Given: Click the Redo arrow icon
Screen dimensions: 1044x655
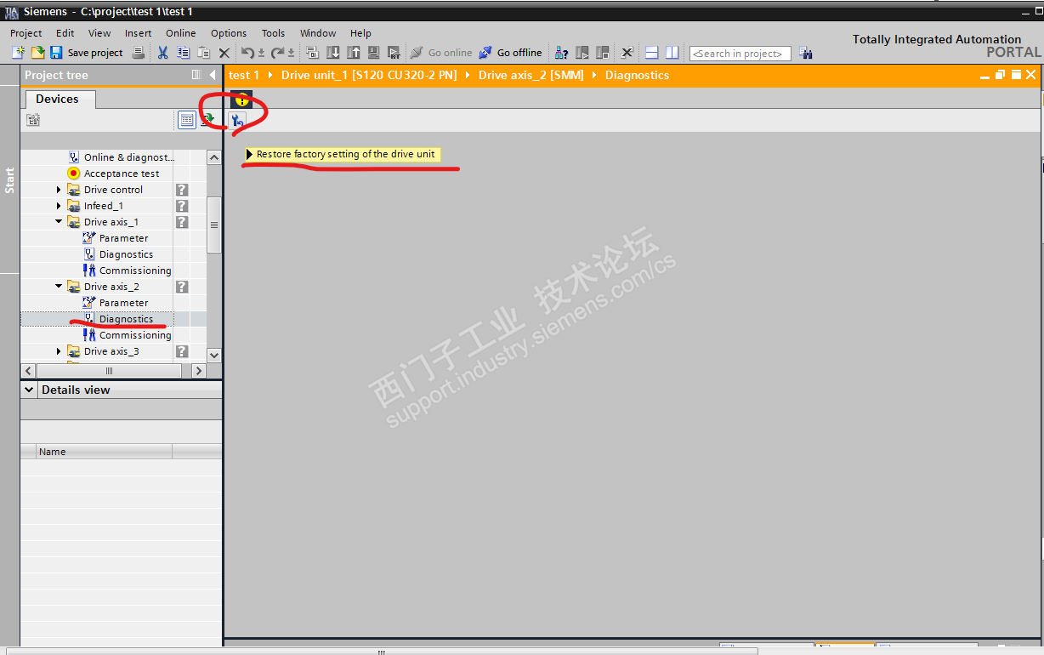Looking at the screenshot, I should pos(277,53).
